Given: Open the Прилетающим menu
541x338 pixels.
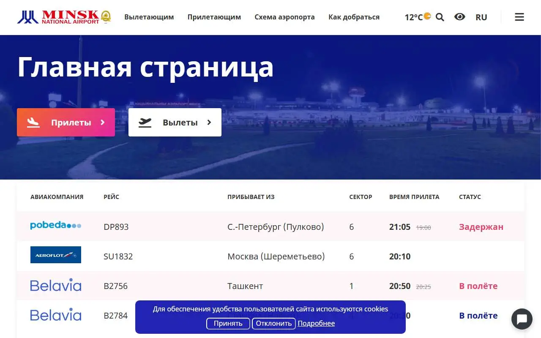Looking at the screenshot, I should 214,17.
